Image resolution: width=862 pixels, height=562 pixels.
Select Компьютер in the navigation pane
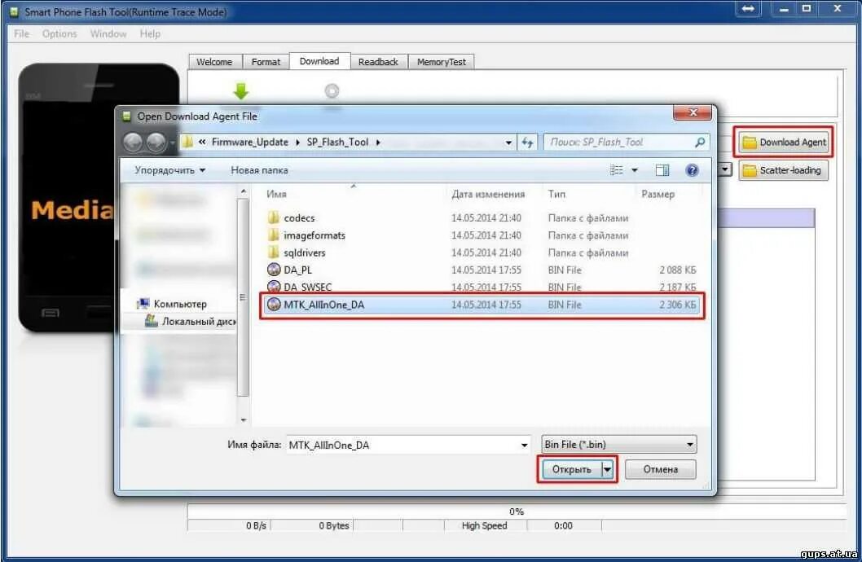click(180, 304)
